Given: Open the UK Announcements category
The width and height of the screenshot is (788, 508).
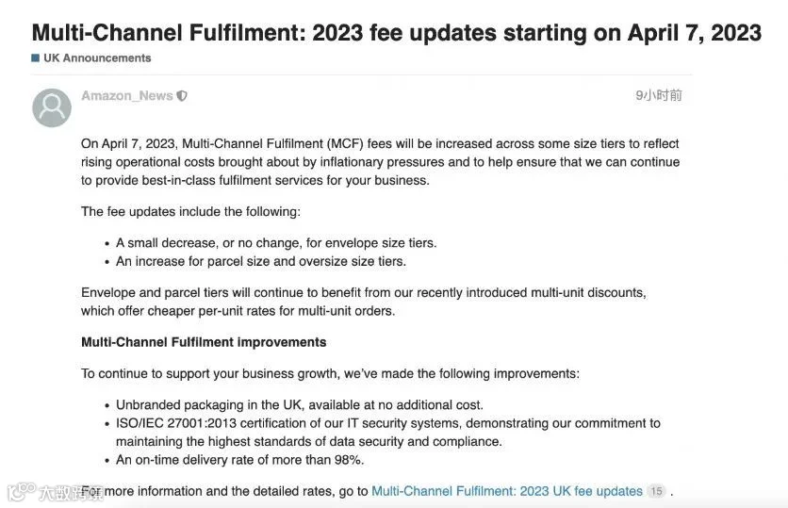Looking at the screenshot, I should pyautogui.click(x=97, y=57).
